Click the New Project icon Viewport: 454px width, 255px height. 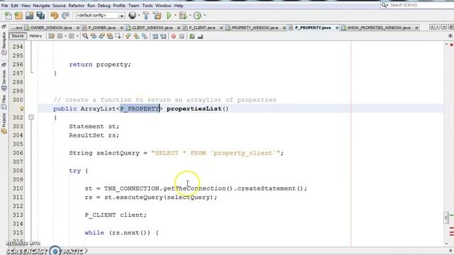(19, 16)
